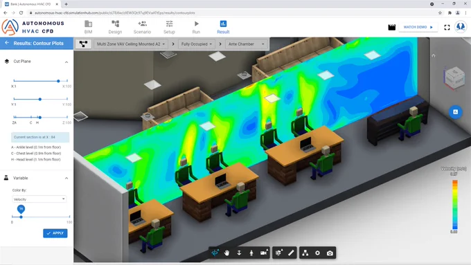Click the Cut Plane layers icon
Image resolution: width=471 pixels, height=265 pixels.
(7, 61)
